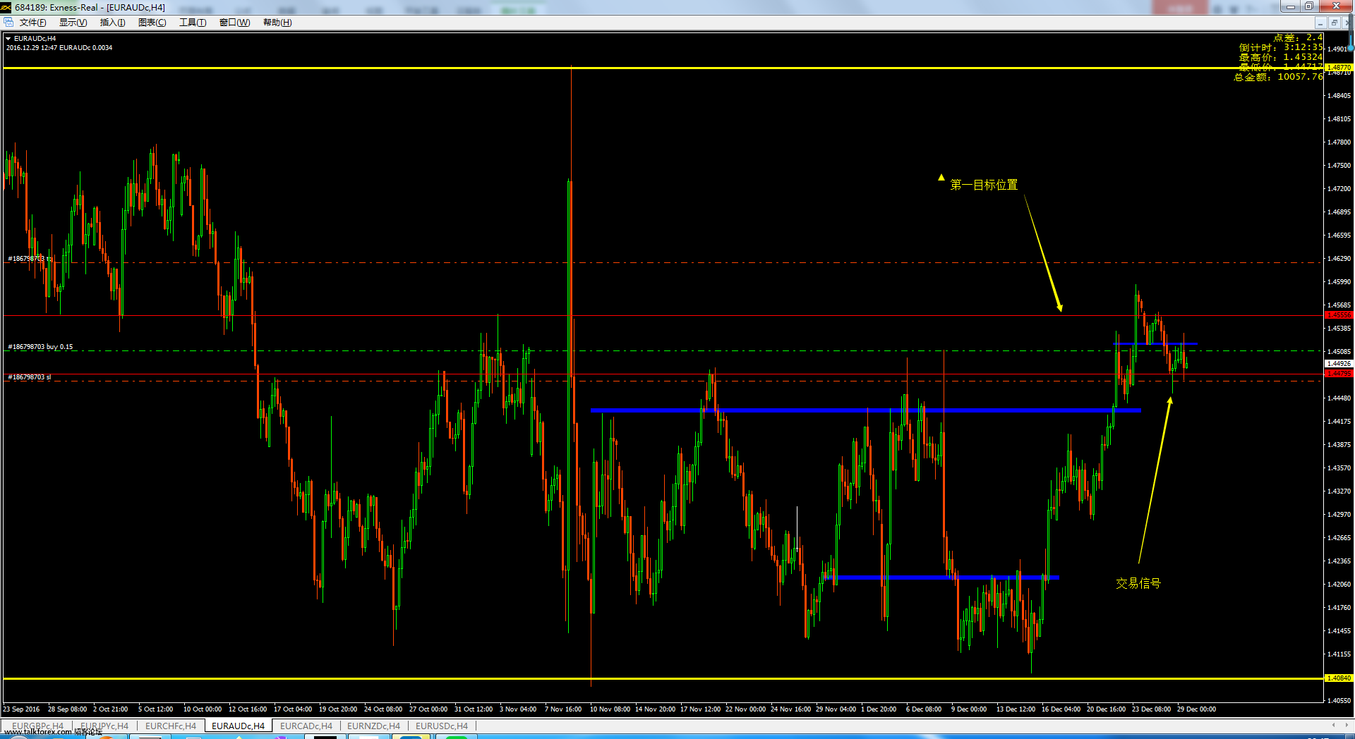Switch to the EURGBPc,H4 chart tab
Viewport: 1355px width, 739px height.
coord(37,726)
